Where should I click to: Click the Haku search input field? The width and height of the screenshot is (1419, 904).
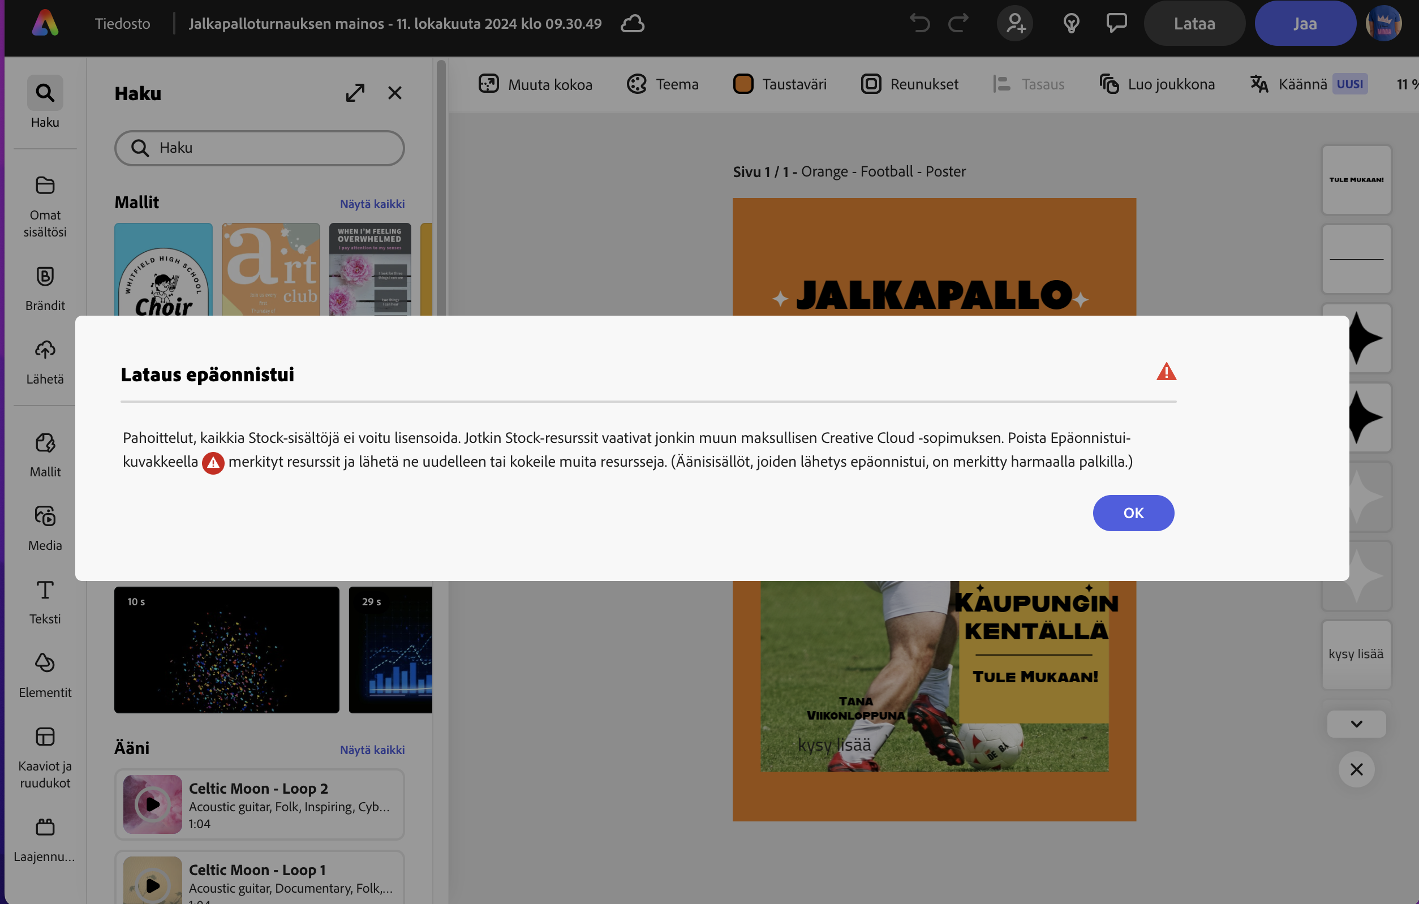(x=259, y=148)
